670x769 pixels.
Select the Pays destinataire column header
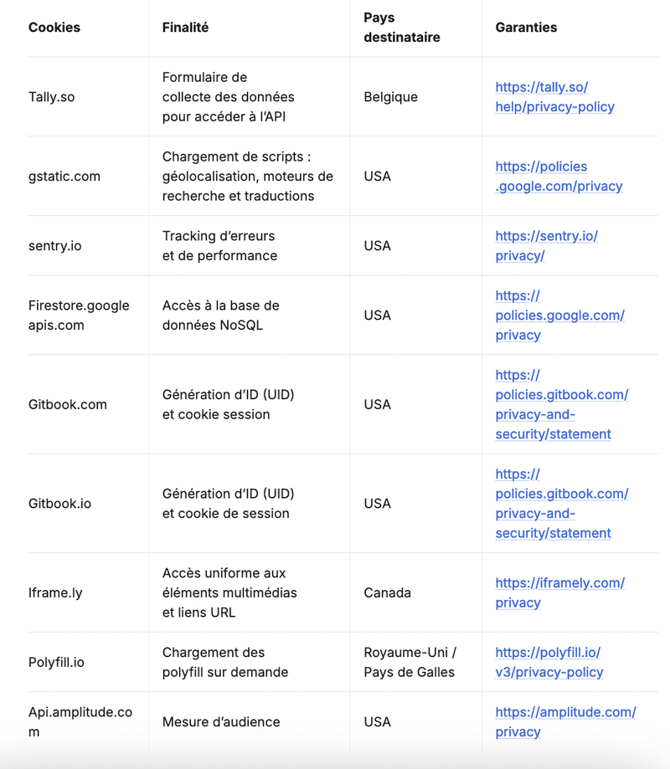(402, 28)
